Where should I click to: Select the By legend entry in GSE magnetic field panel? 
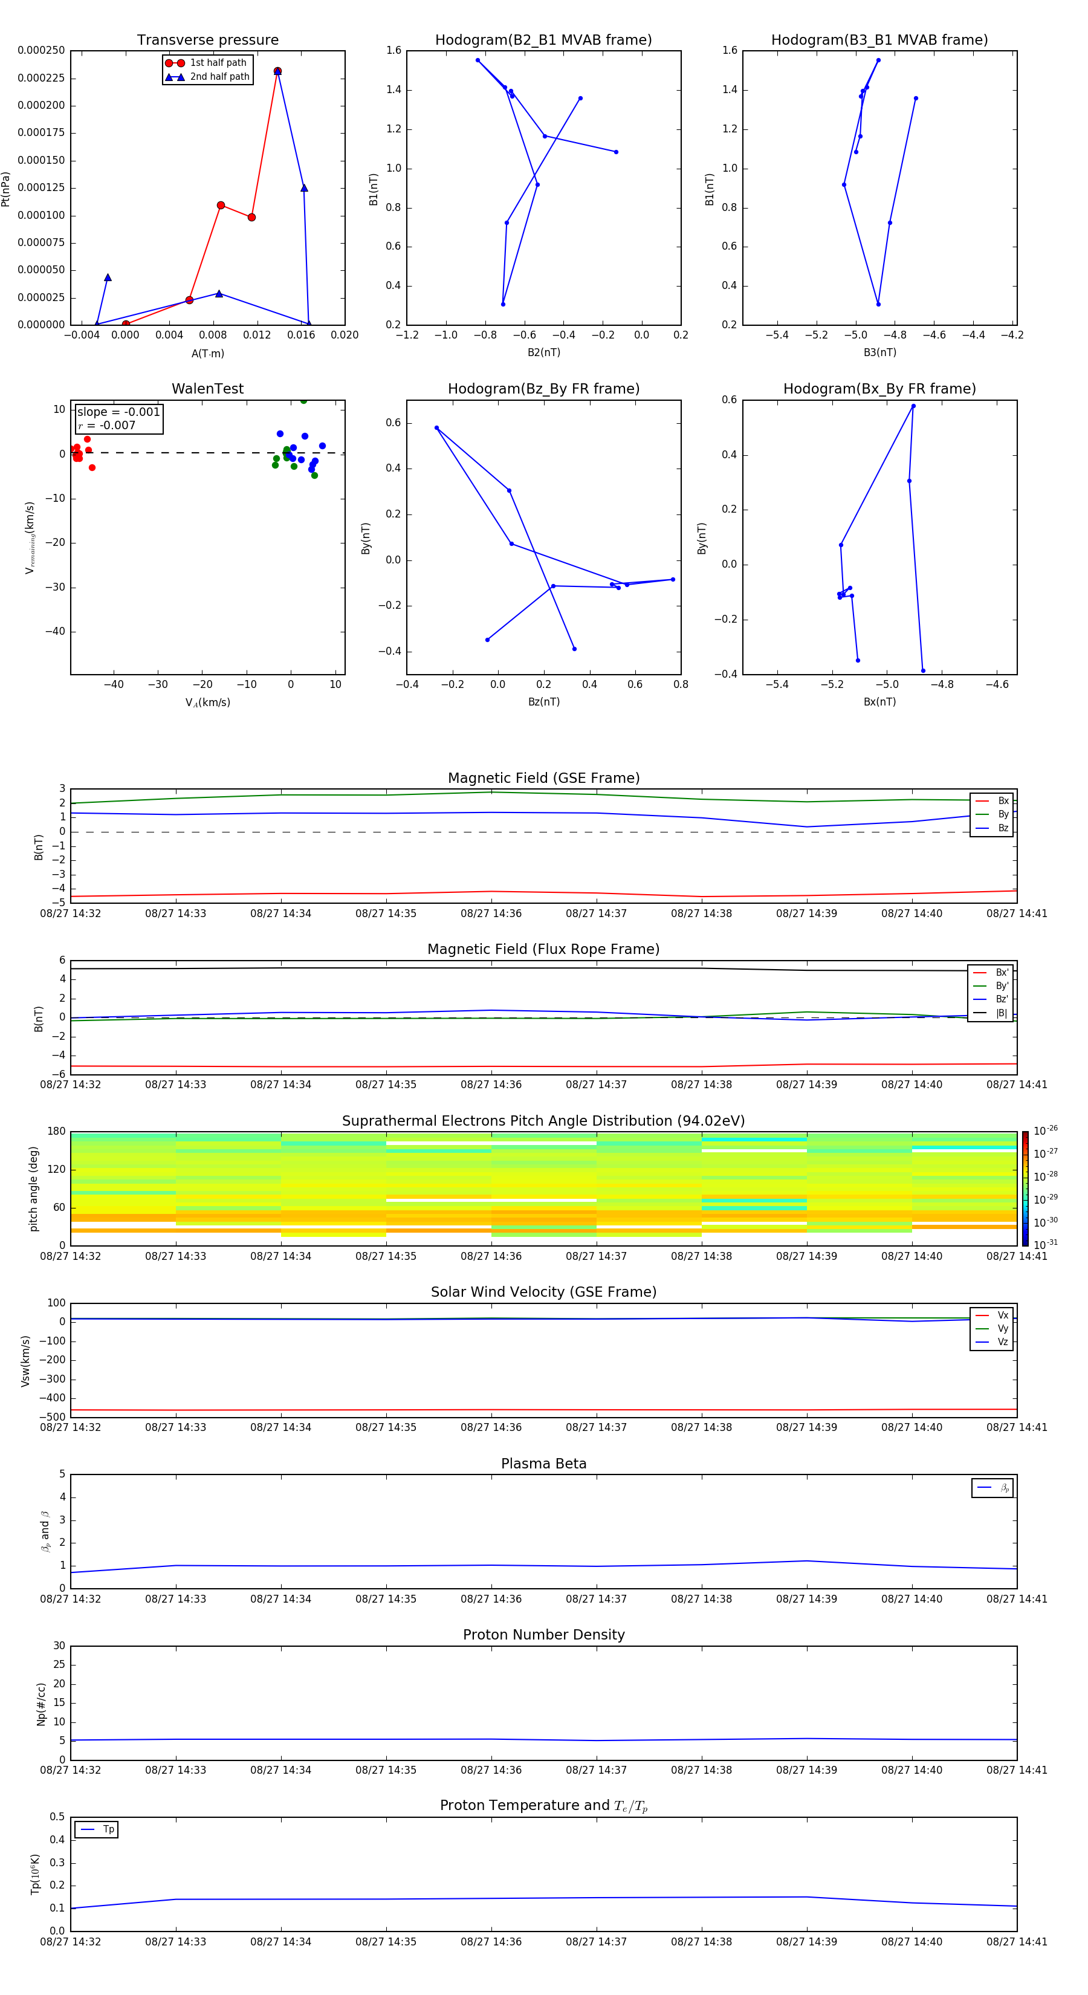992,814
